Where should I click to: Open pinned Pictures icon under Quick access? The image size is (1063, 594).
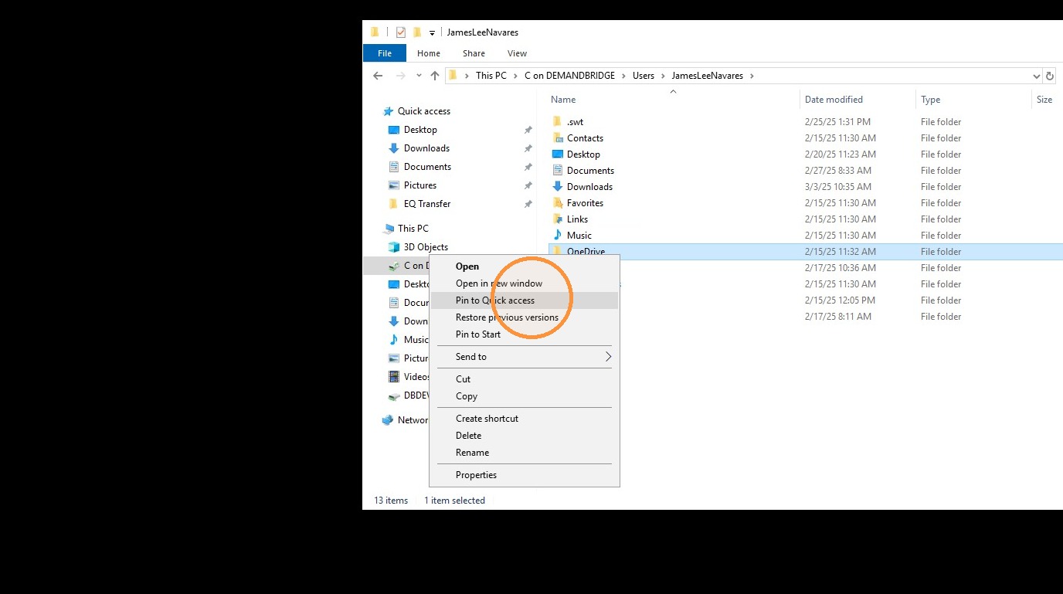click(x=394, y=185)
